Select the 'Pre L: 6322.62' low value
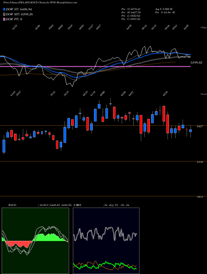This screenshot has width=207, height=274. 131,15
